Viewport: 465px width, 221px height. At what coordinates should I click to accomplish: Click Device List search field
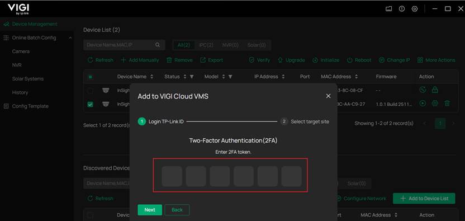(124, 45)
